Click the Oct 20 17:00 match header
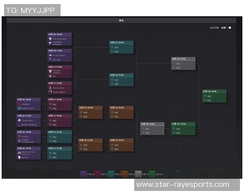 click(x=29, y=116)
